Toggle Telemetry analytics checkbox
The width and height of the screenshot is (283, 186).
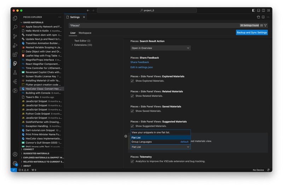click(132, 161)
